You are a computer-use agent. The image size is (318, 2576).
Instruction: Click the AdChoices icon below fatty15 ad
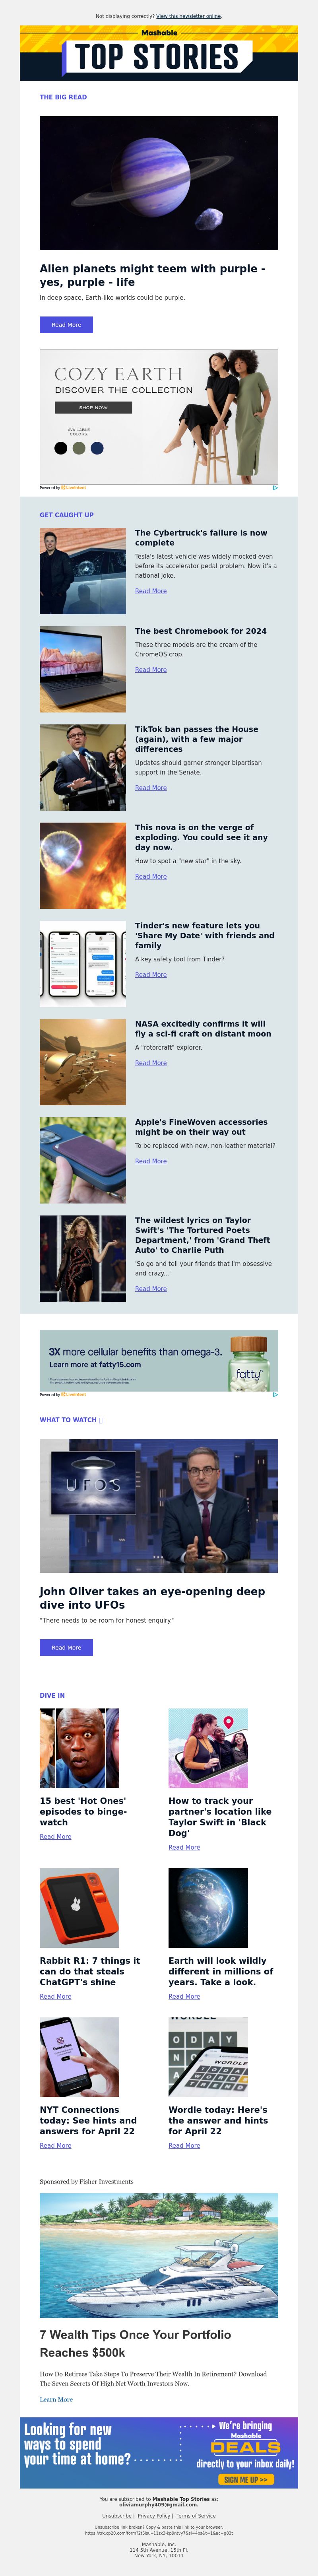coord(275,1394)
